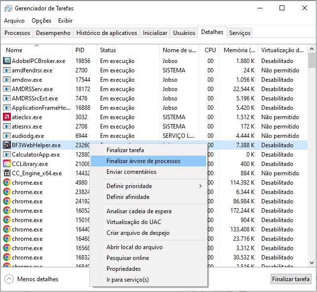Sort by the Nome column header
The height and width of the screenshot is (292, 317).
36,50
